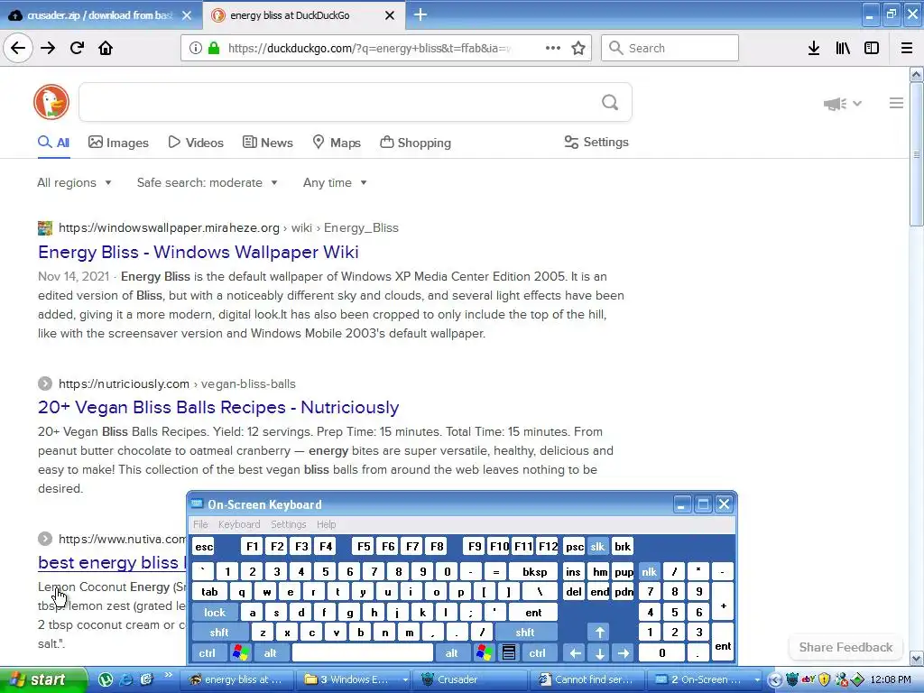This screenshot has width=924, height=693.
Task: Open the best energy bliss result link
Action: [112, 563]
